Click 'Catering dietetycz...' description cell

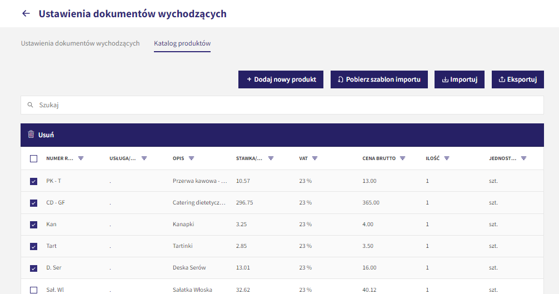click(x=199, y=202)
